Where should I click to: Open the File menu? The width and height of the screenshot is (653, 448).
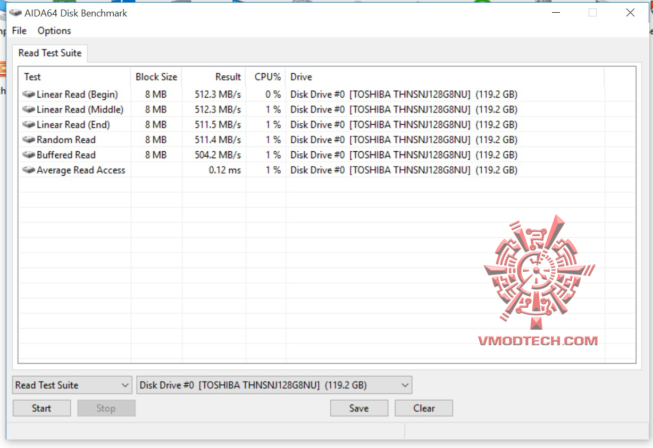pyautogui.click(x=19, y=31)
